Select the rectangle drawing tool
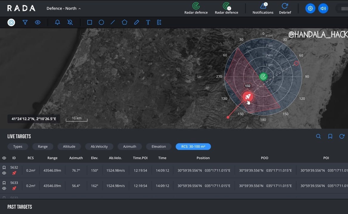The height and width of the screenshot is (214, 348). [89, 22]
